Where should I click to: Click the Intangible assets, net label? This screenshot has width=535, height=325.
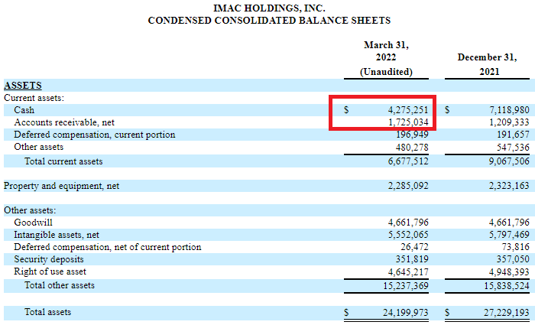tap(57, 235)
